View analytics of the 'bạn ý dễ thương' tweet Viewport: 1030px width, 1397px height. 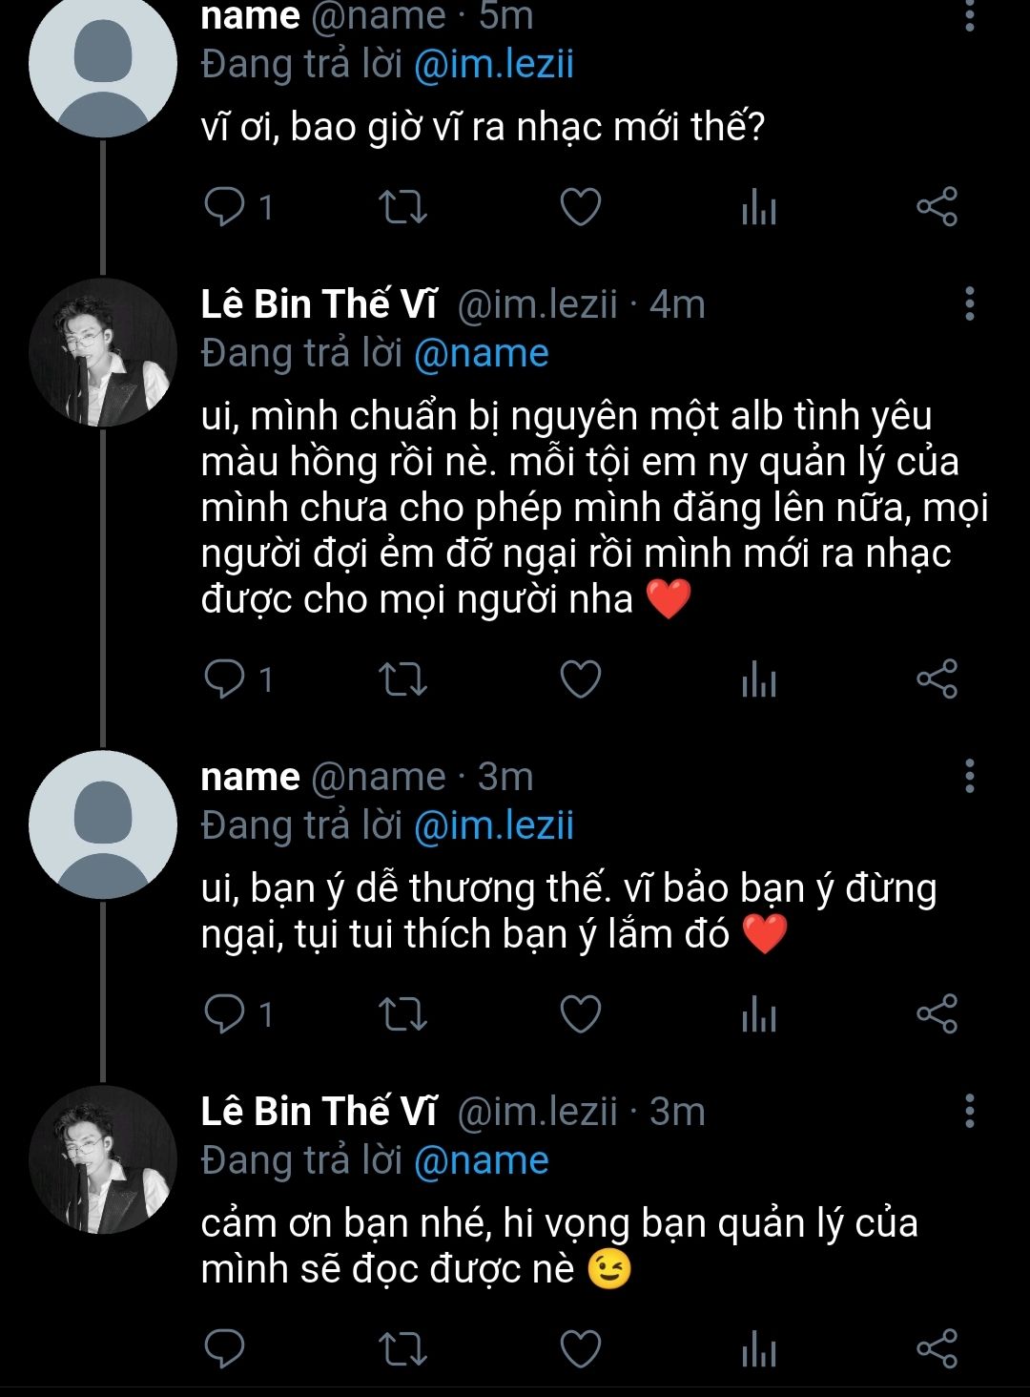pos(759,1013)
